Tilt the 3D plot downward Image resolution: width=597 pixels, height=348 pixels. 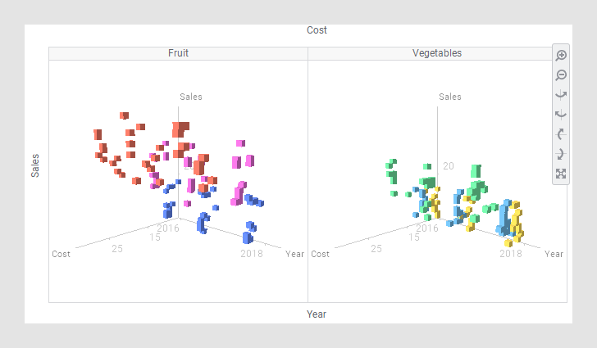(x=561, y=154)
